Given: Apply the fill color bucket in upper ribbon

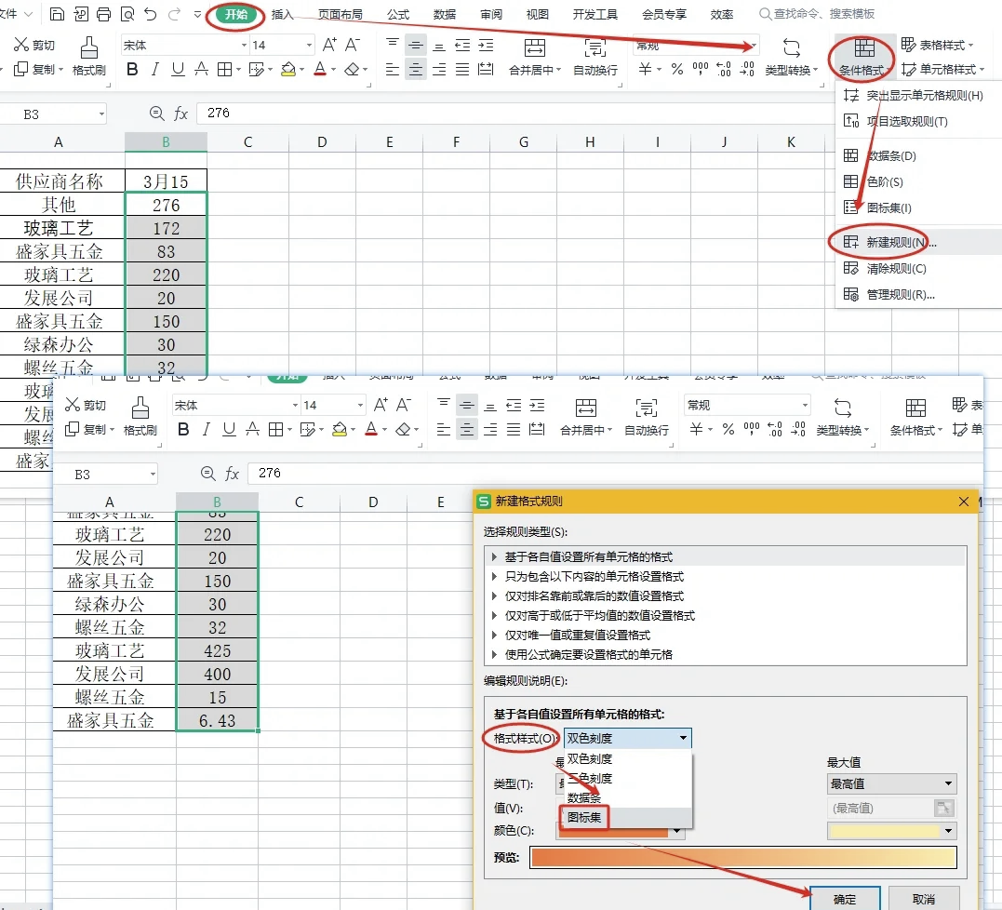Looking at the screenshot, I should [288, 69].
